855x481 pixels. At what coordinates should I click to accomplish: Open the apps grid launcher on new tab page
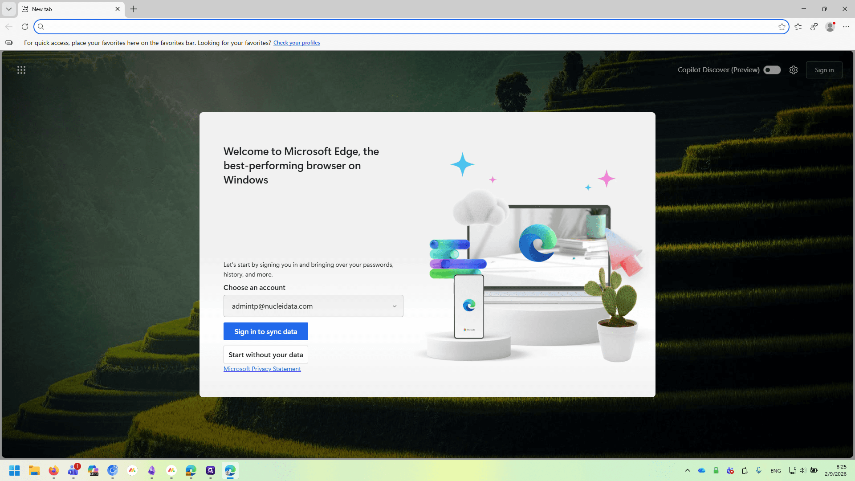click(21, 70)
